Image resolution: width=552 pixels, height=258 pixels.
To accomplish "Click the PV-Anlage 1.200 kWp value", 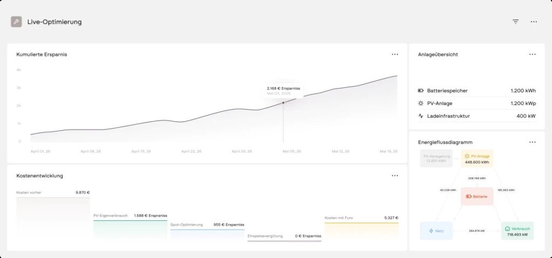I will [x=523, y=103].
